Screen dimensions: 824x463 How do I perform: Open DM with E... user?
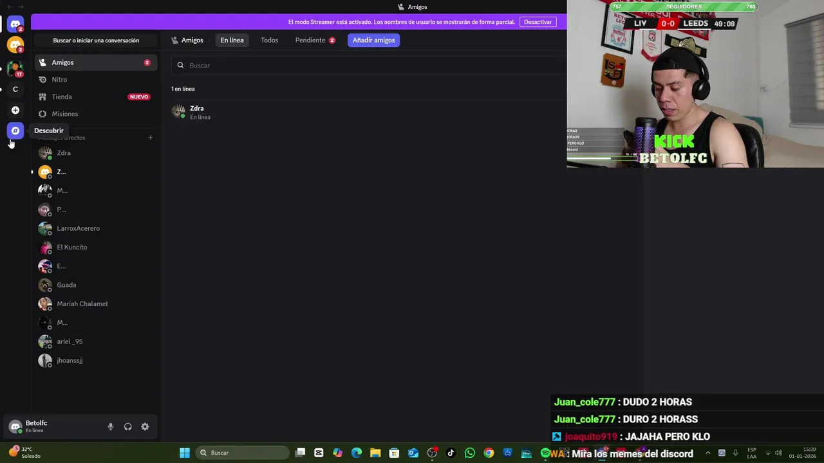(95, 266)
